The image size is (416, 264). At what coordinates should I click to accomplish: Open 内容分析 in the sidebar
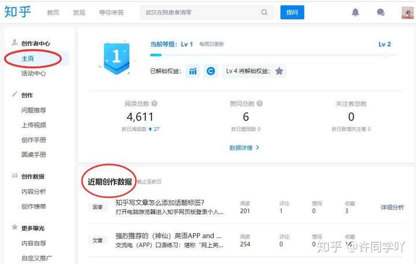coord(34,192)
